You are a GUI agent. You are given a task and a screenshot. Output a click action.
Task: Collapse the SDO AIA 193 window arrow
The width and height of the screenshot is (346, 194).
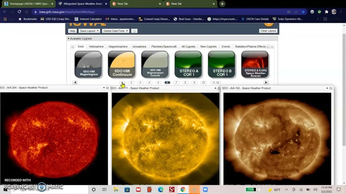(327, 88)
